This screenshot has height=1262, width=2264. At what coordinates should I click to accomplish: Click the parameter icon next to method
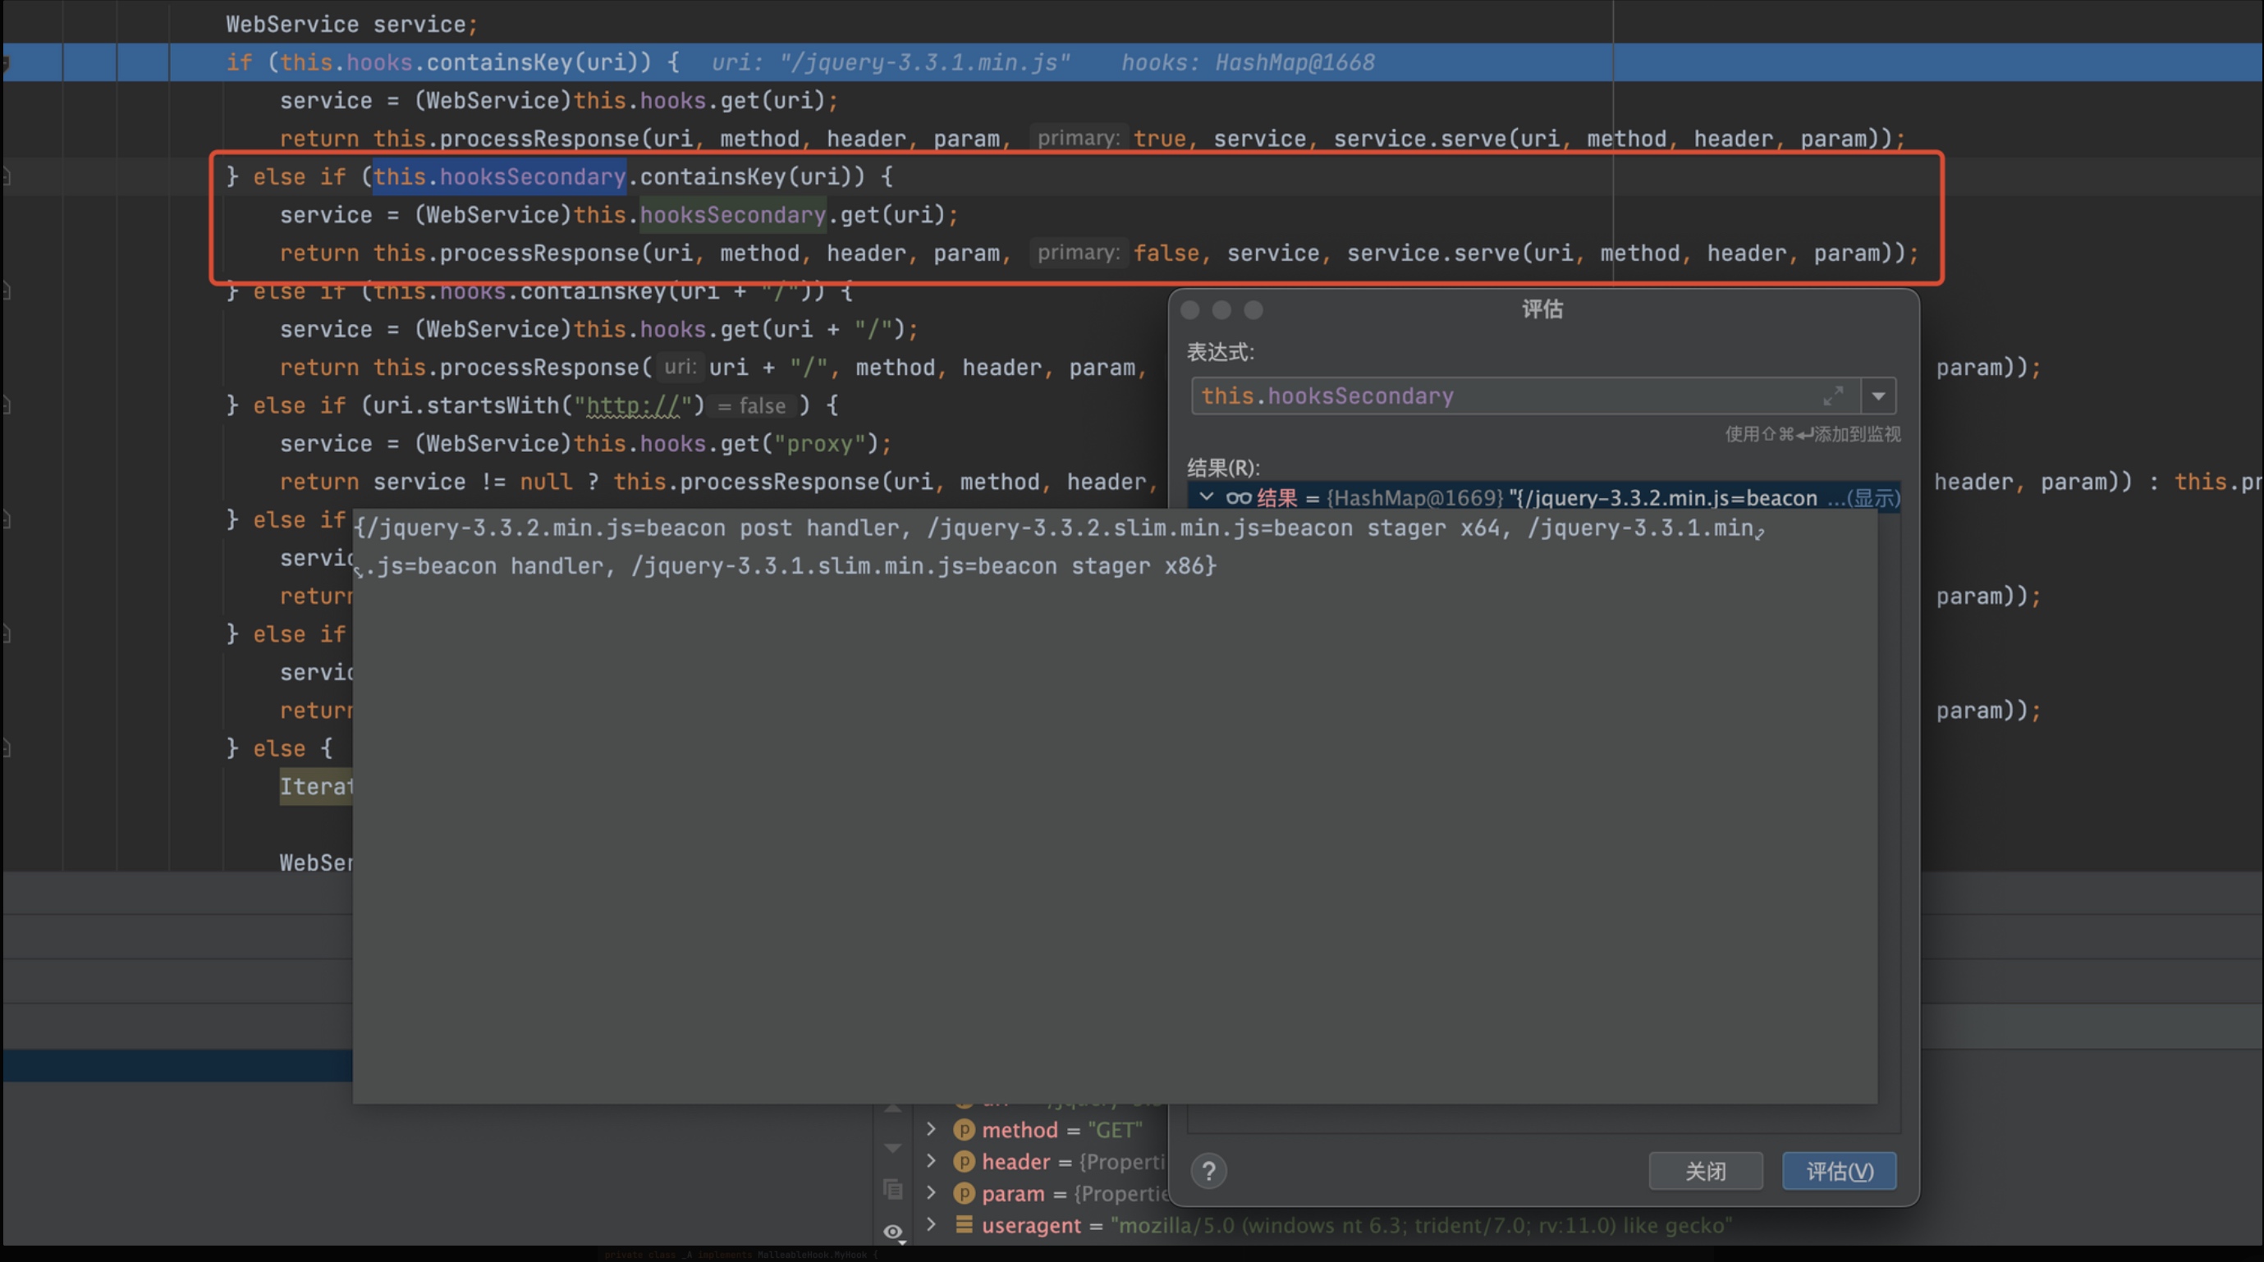965,1129
